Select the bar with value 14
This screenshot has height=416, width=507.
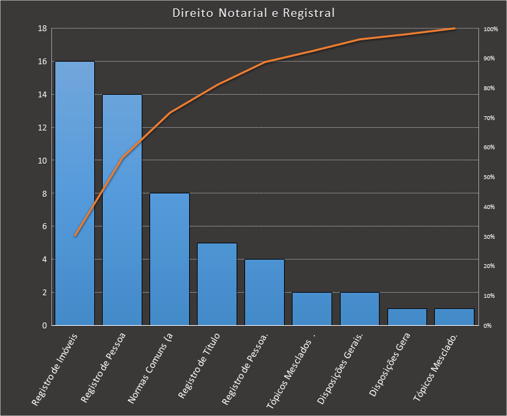coord(122,214)
